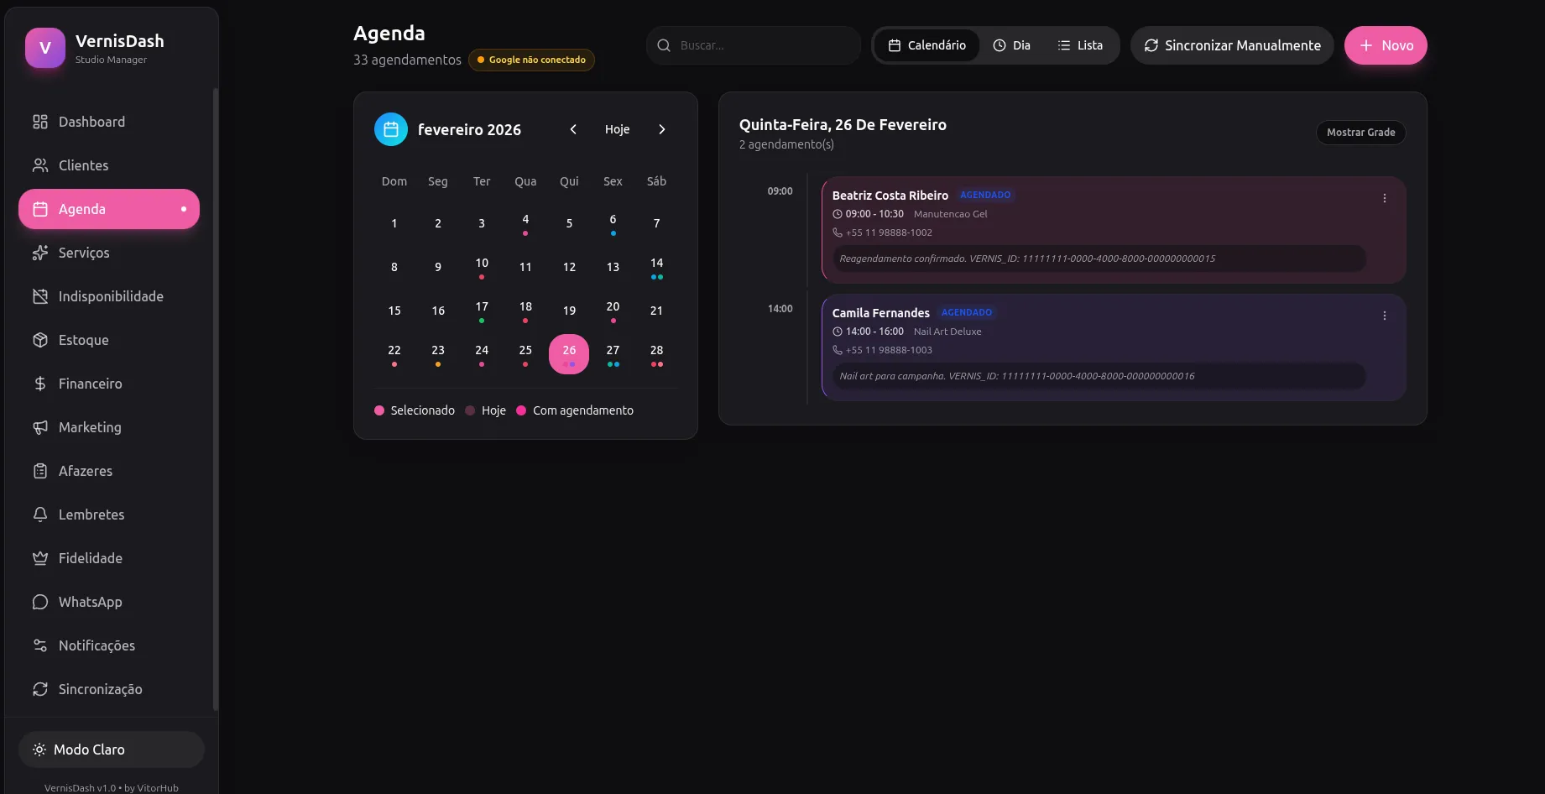The width and height of the screenshot is (1545, 794).
Task: Navigate to Estoque
Action: point(109,340)
